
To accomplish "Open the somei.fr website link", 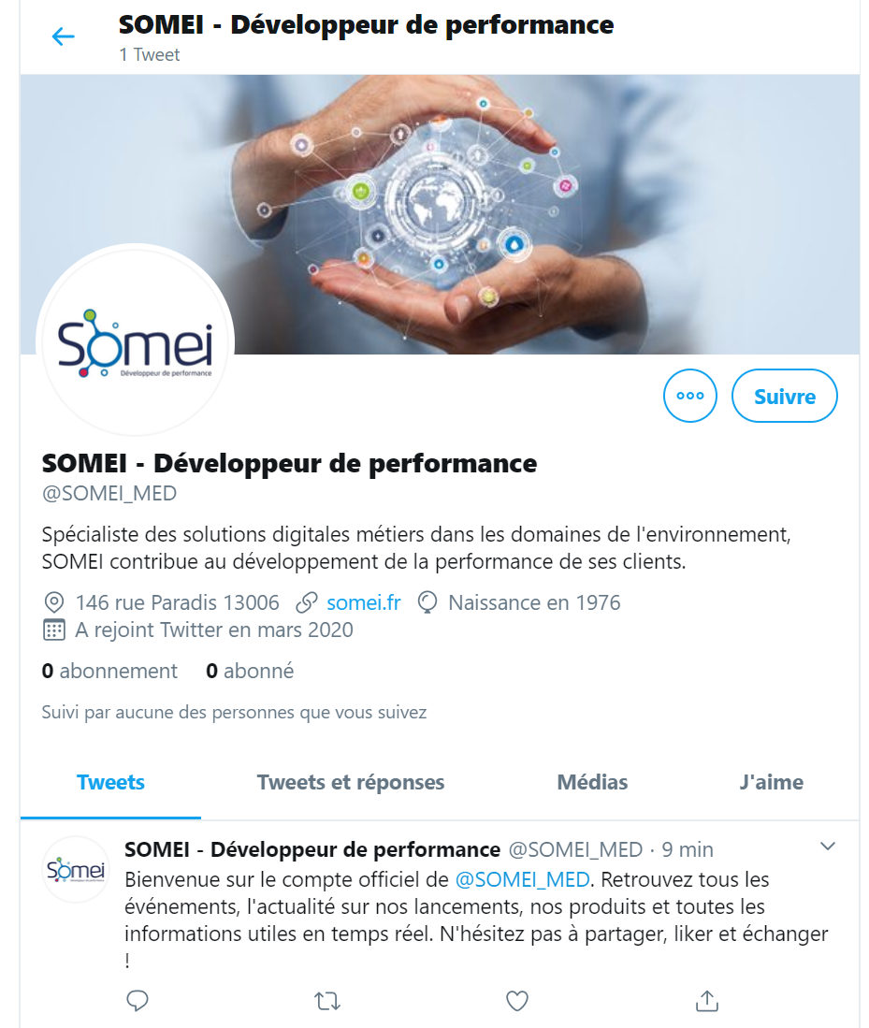I will [364, 602].
